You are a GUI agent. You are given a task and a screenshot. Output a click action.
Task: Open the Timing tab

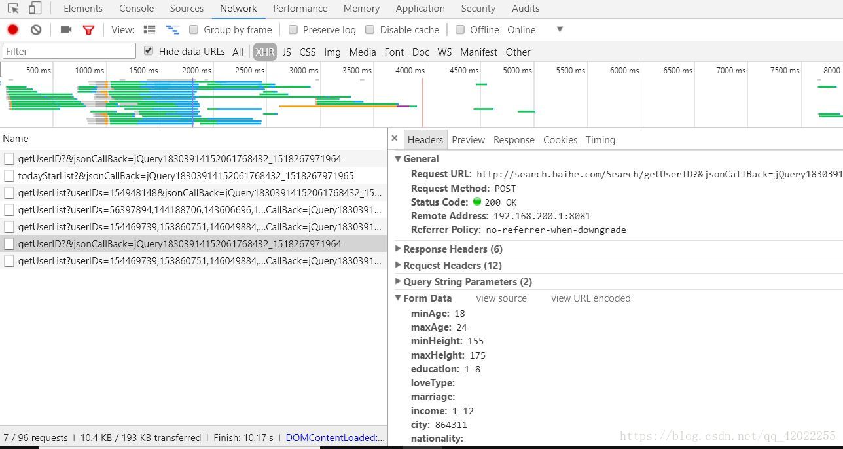[x=600, y=140]
